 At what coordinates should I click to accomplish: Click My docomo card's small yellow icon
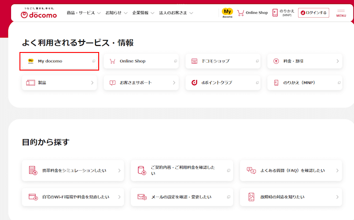pyautogui.click(x=31, y=61)
